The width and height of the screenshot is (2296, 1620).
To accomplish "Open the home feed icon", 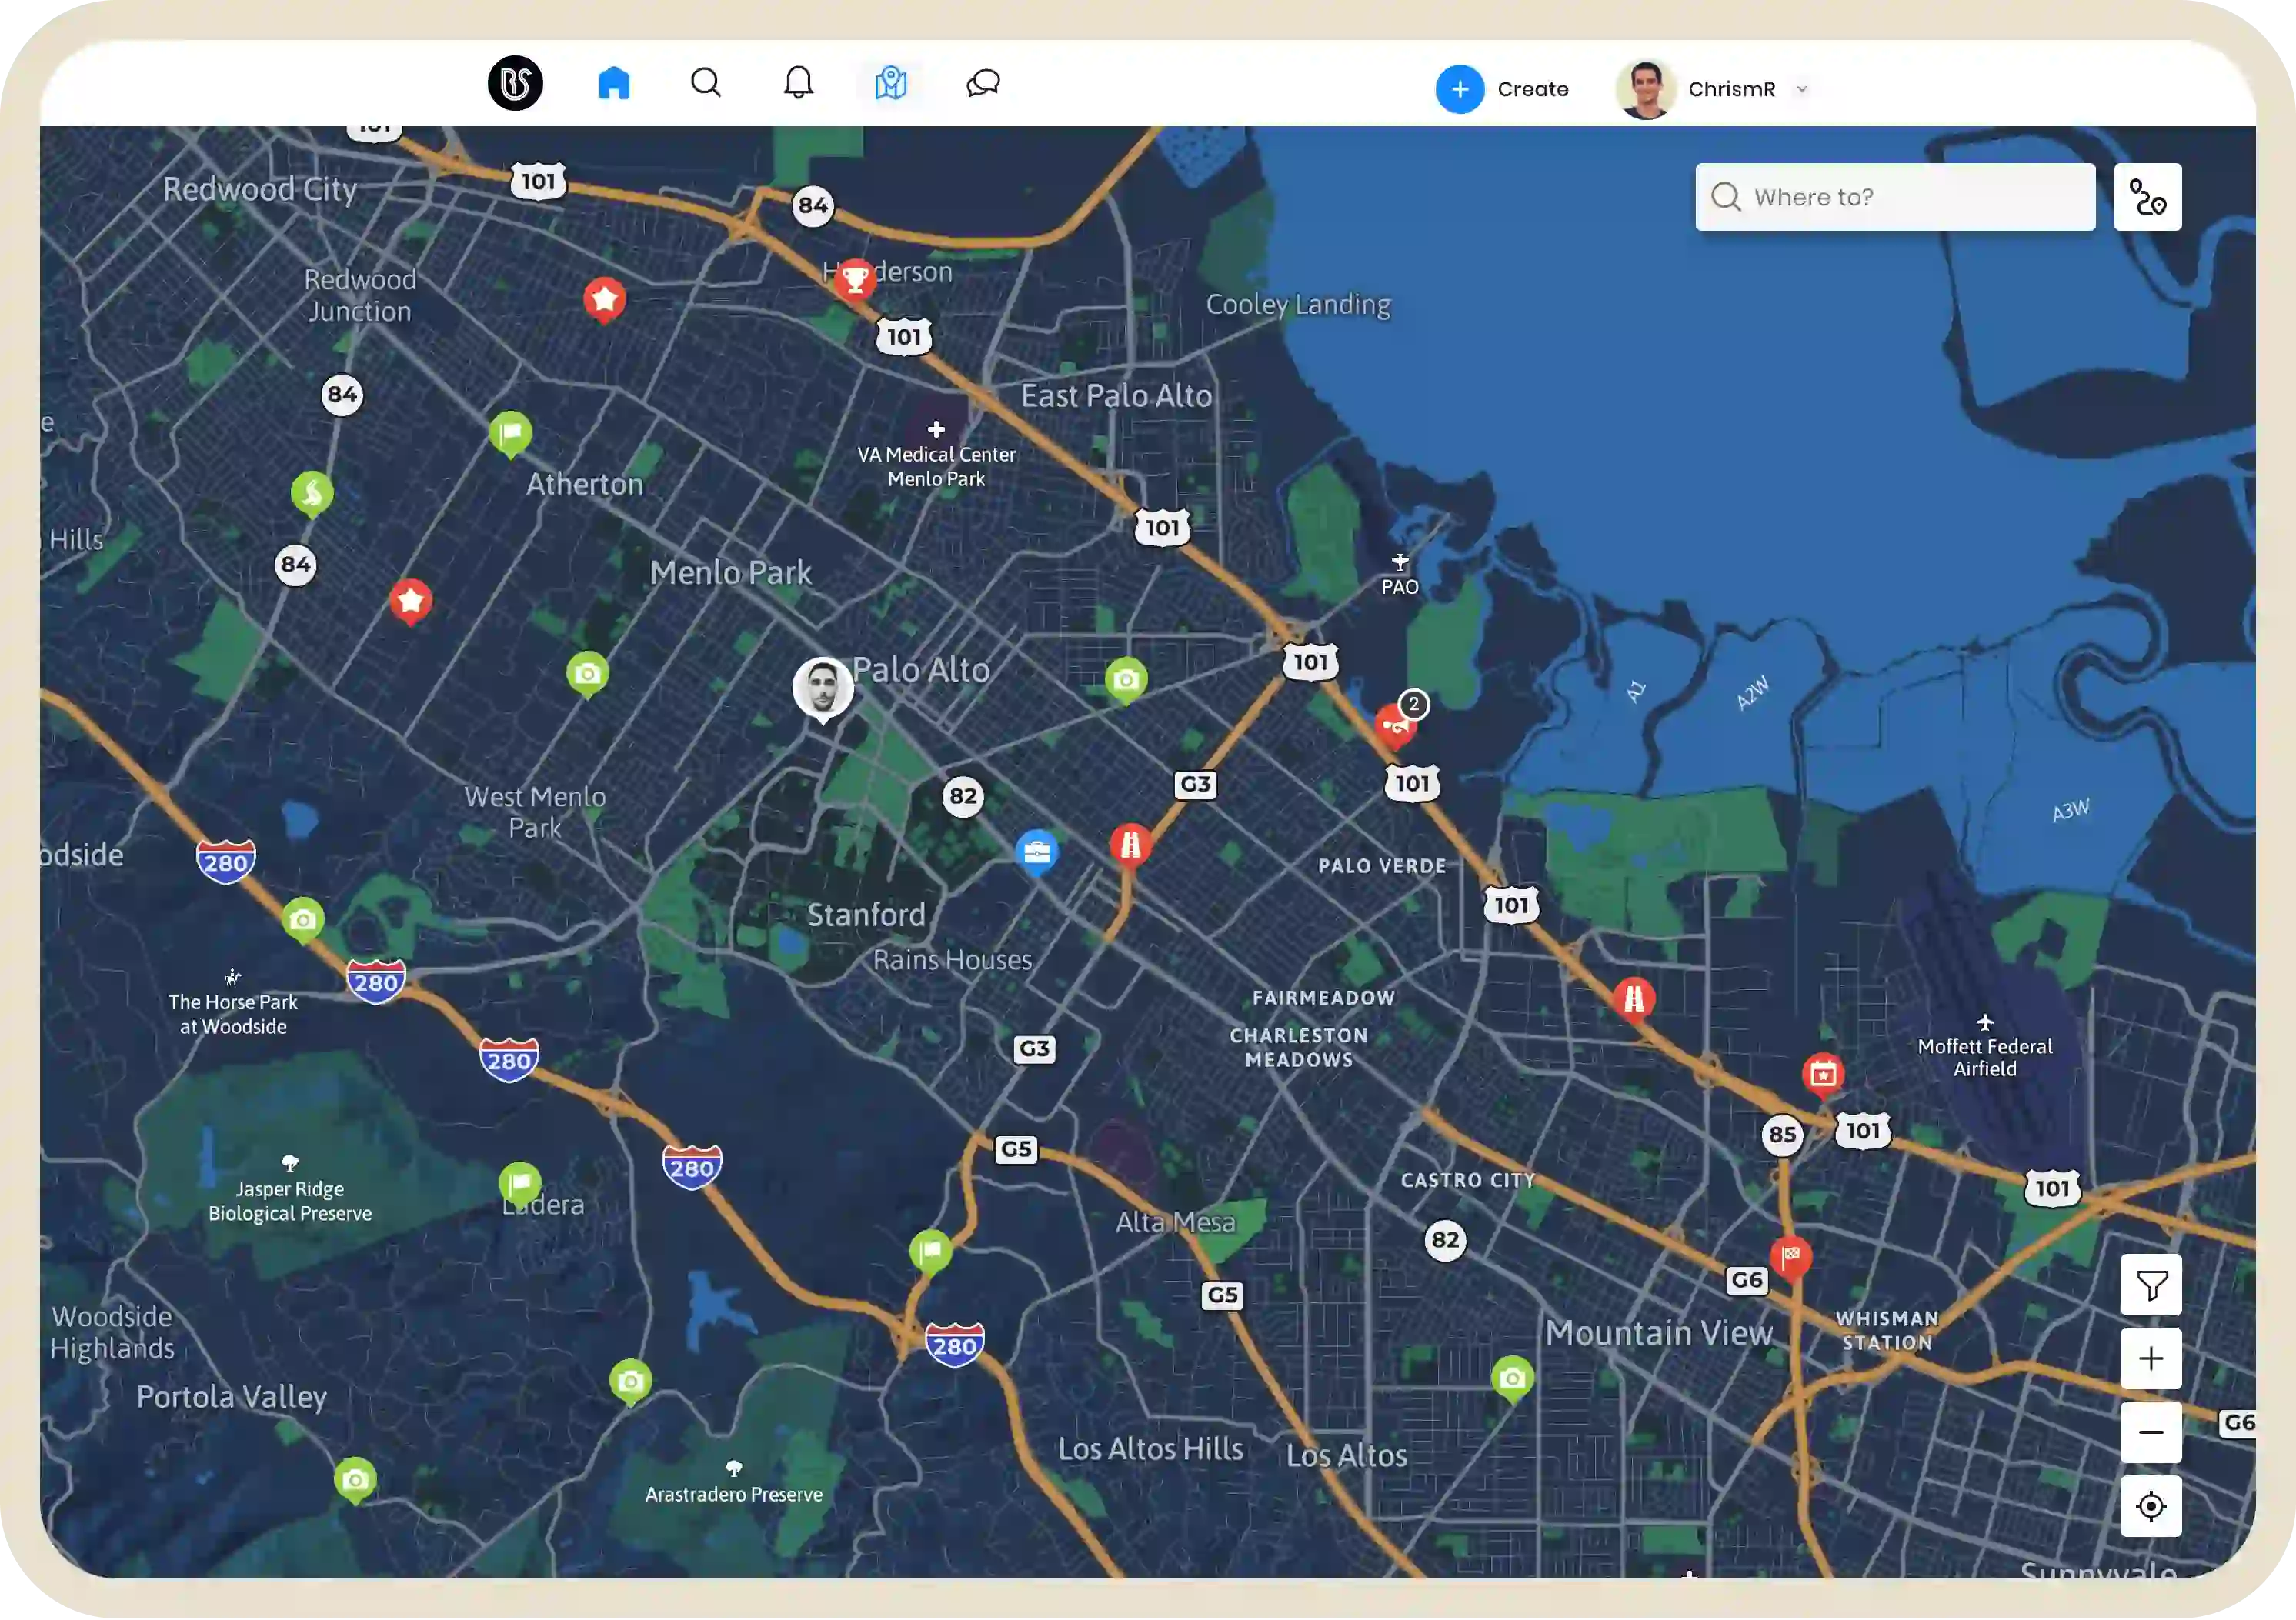I will point(613,83).
